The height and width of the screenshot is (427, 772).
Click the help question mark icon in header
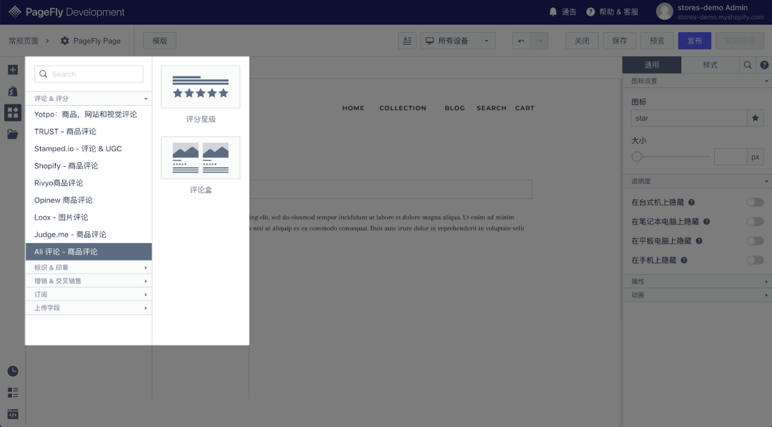(x=590, y=12)
